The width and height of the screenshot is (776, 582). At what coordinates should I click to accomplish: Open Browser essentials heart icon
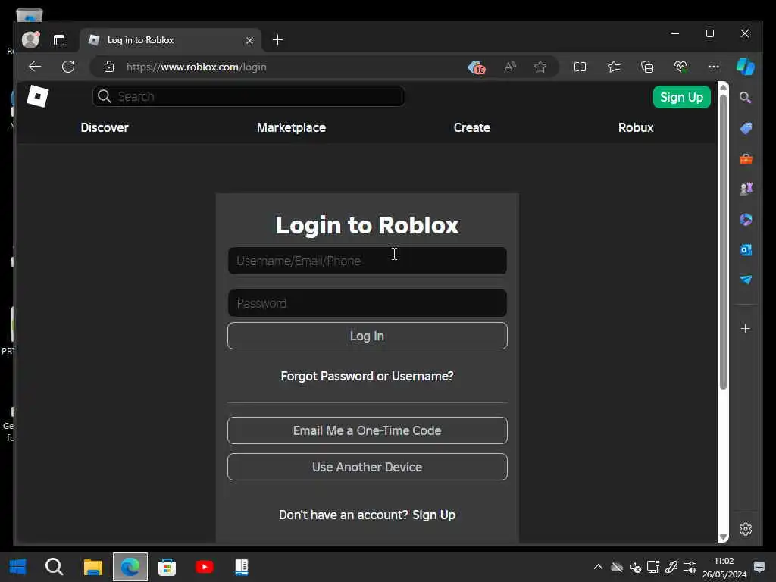681,67
